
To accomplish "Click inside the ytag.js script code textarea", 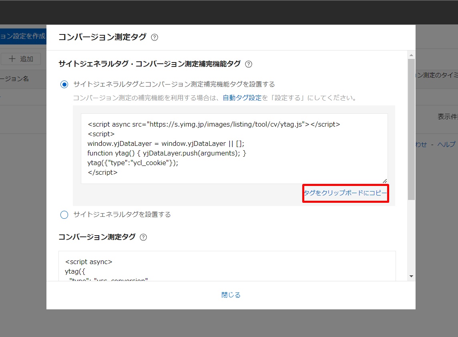I will (x=234, y=148).
